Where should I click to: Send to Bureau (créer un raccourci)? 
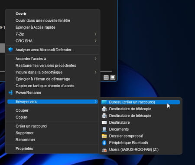[140, 102]
